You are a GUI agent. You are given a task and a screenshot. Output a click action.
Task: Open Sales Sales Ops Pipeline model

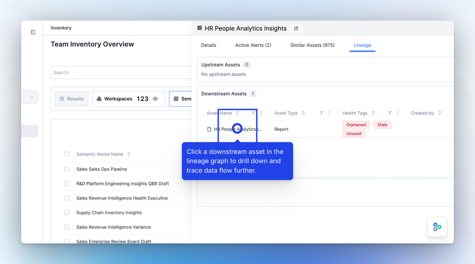pyautogui.click(x=101, y=169)
